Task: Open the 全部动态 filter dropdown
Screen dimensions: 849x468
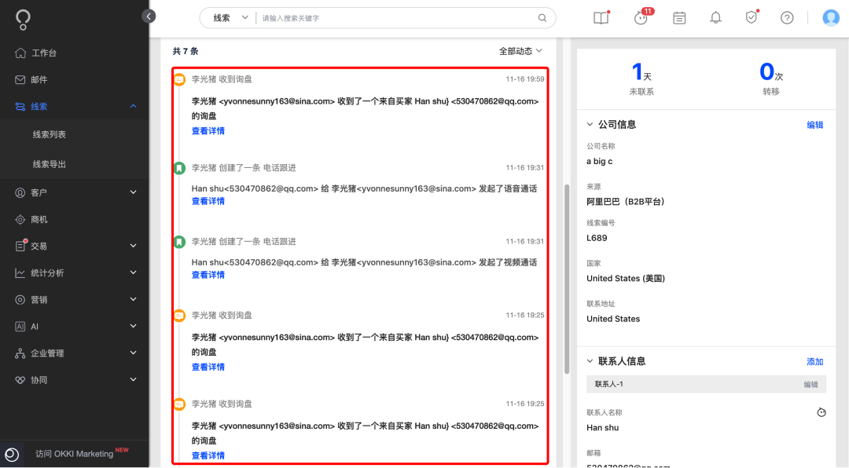Action: [x=520, y=51]
